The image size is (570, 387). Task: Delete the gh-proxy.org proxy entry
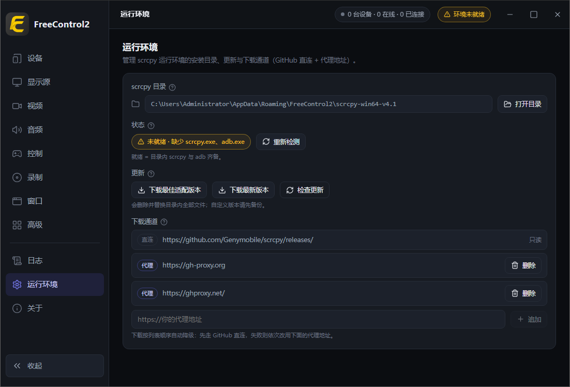pyautogui.click(x=523, y=265)
